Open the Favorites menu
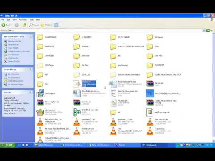This screenshot has height=161, width=215. tap(23, 20)
